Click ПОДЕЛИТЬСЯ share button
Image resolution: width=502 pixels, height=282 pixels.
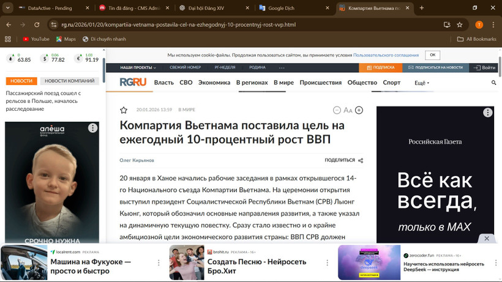click(343, 160)
